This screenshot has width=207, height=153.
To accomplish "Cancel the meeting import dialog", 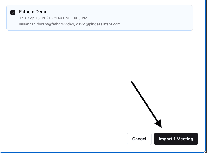I will [139, 139].
